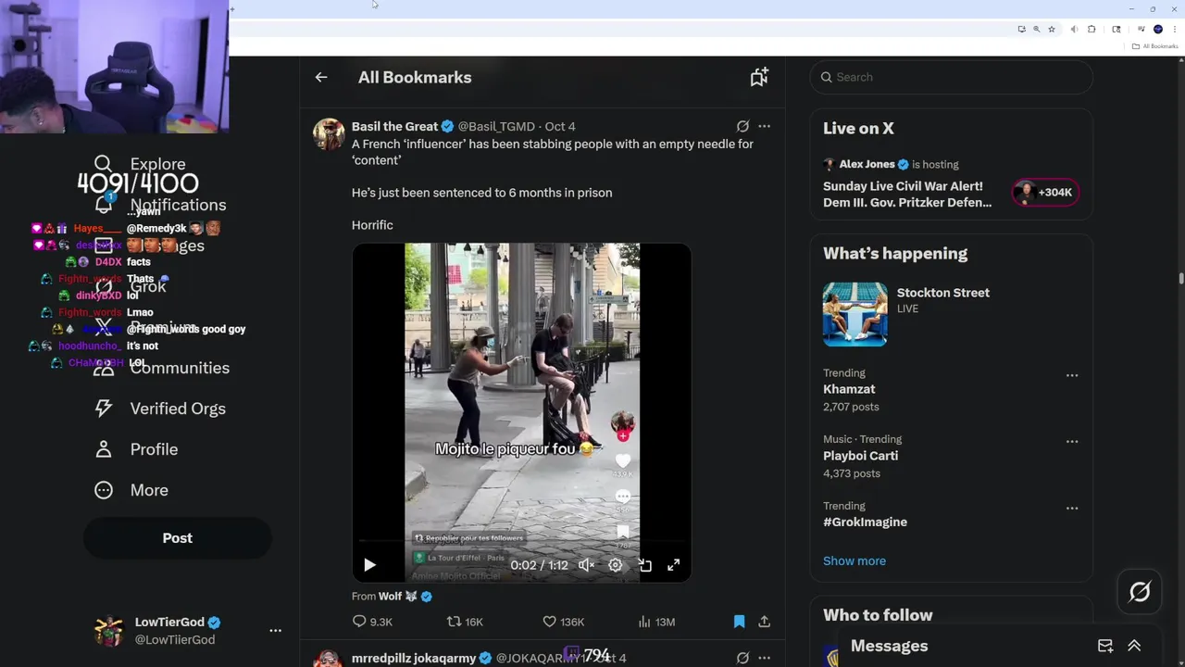Click Show more under What's happening

(854, 561)
